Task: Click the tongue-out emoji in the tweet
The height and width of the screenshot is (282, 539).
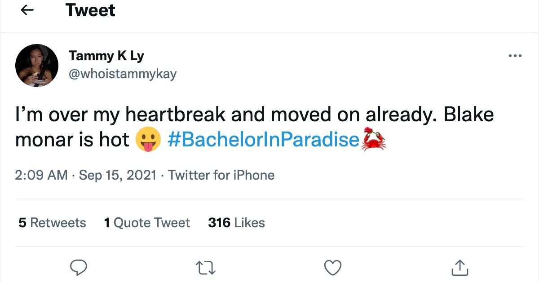Action: coord(149,139)
